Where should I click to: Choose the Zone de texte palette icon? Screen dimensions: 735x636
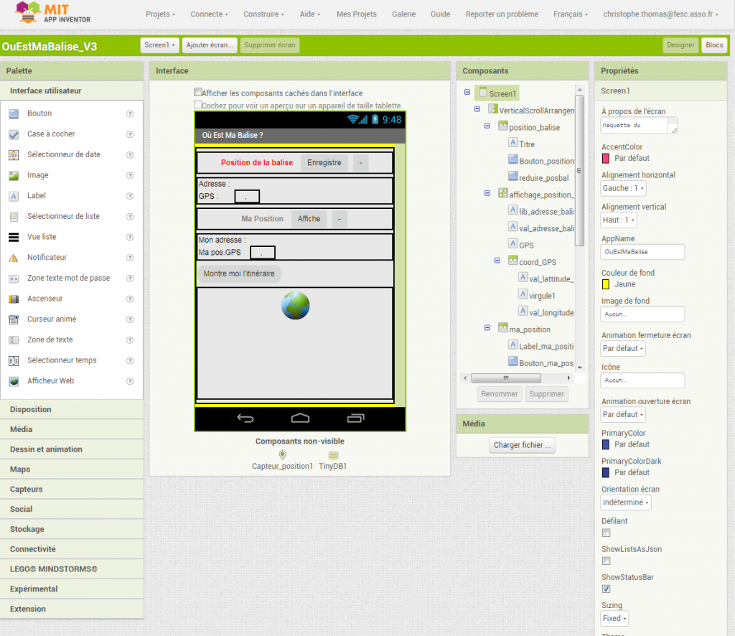pos(14,340)
